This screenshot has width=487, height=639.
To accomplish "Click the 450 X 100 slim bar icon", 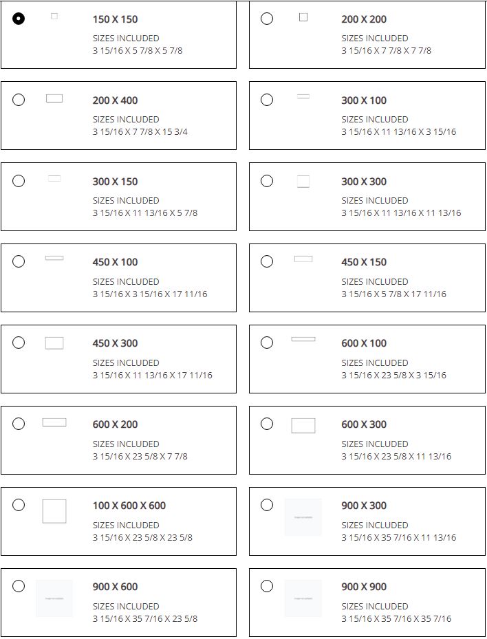I will pyautogui.click(x=54, y=258).
